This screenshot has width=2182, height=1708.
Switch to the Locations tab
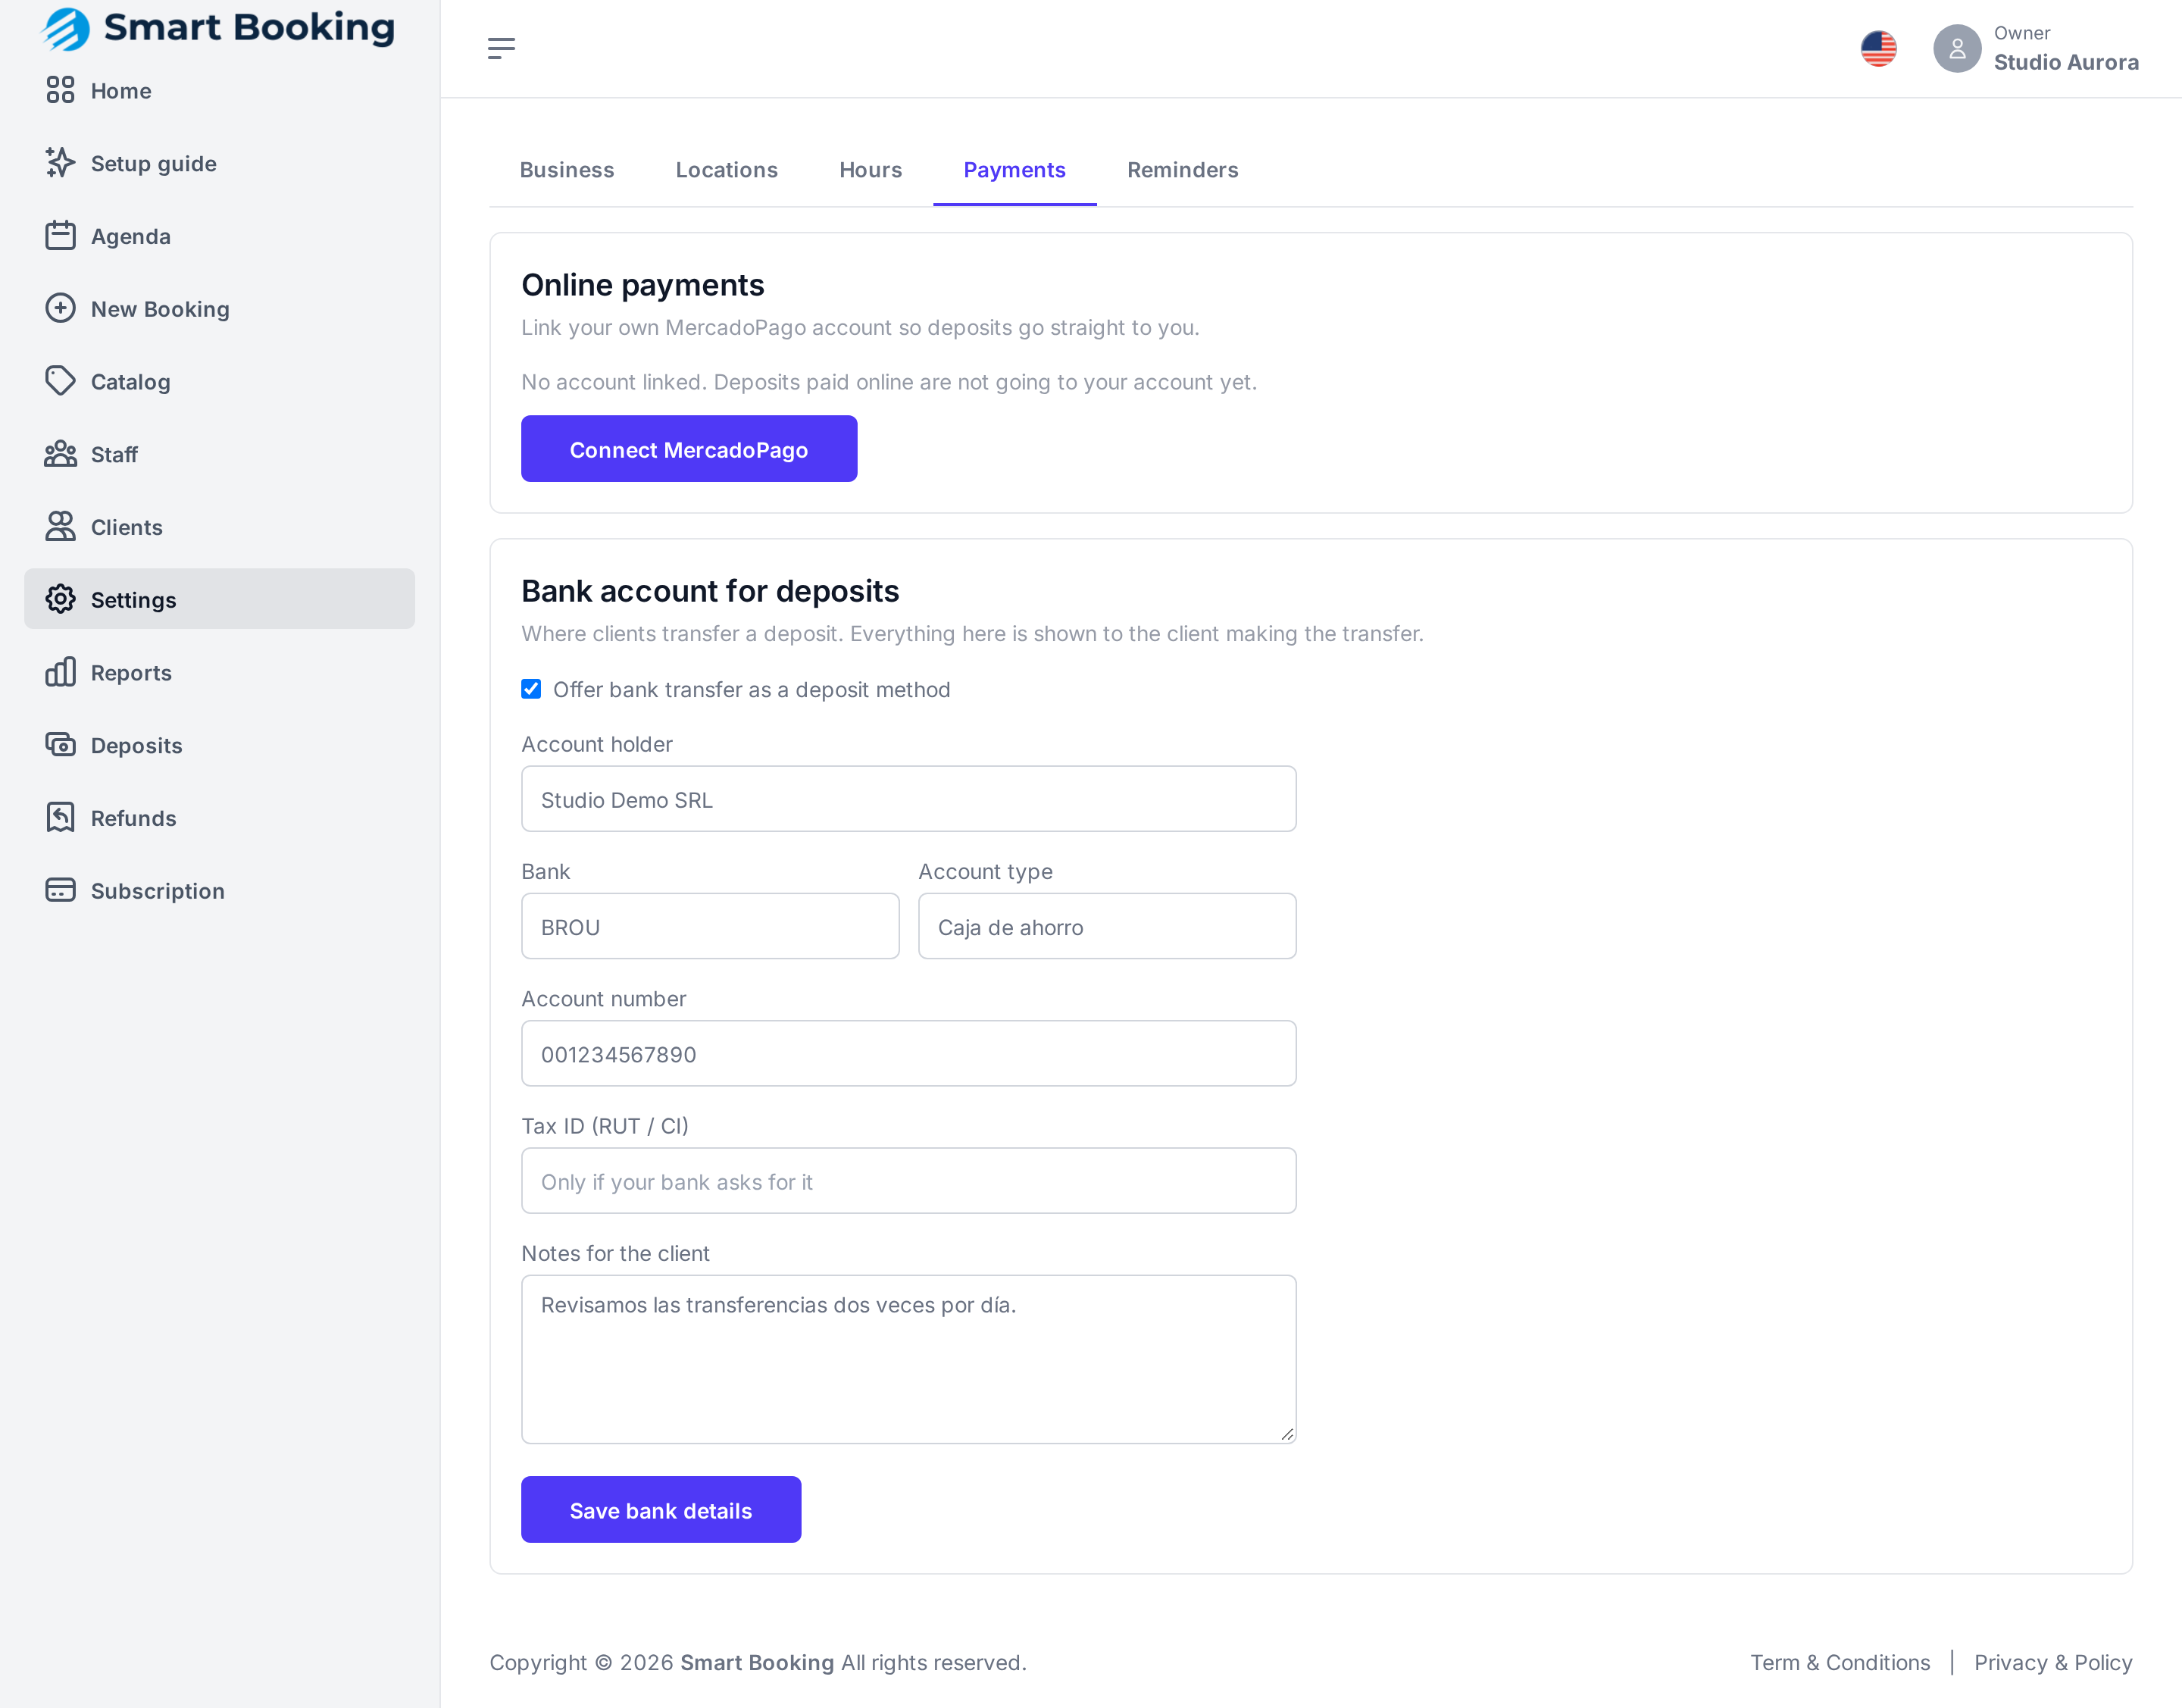tap(726, 170)
